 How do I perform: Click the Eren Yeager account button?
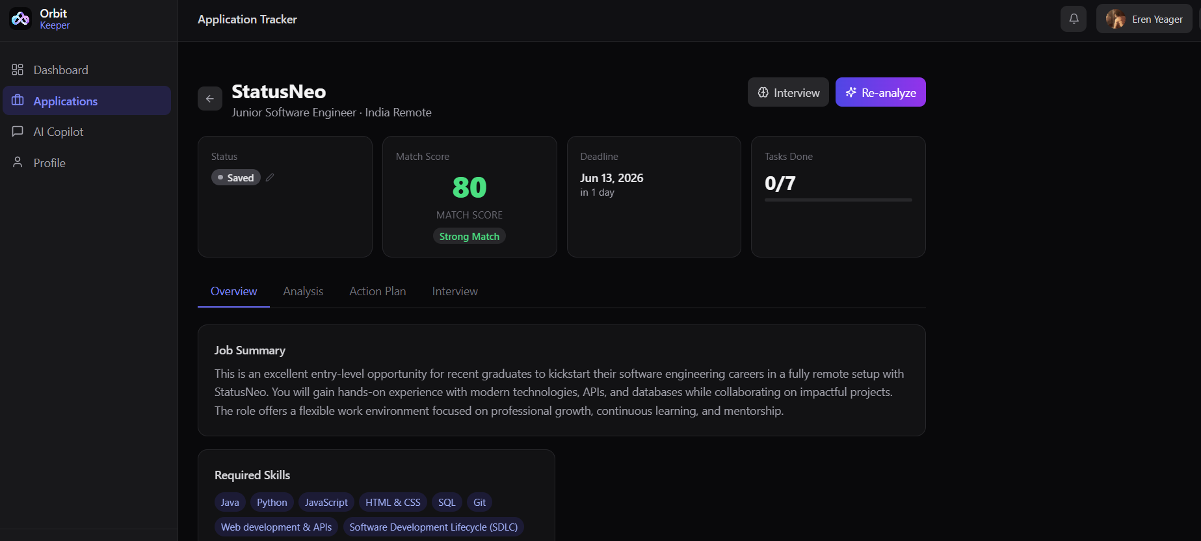pos(1144,19)
